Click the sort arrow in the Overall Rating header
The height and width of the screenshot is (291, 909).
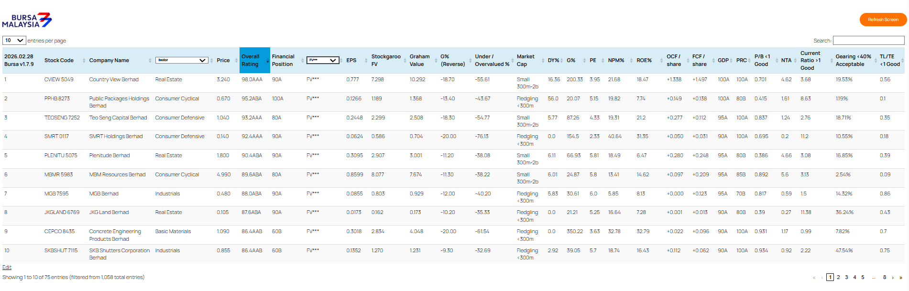click(x=267, y=61)
